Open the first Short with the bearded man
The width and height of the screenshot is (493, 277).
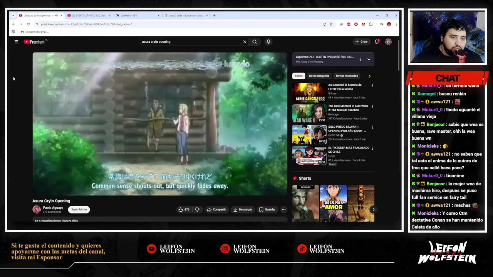pyautogui.click(x=305, y=203)
